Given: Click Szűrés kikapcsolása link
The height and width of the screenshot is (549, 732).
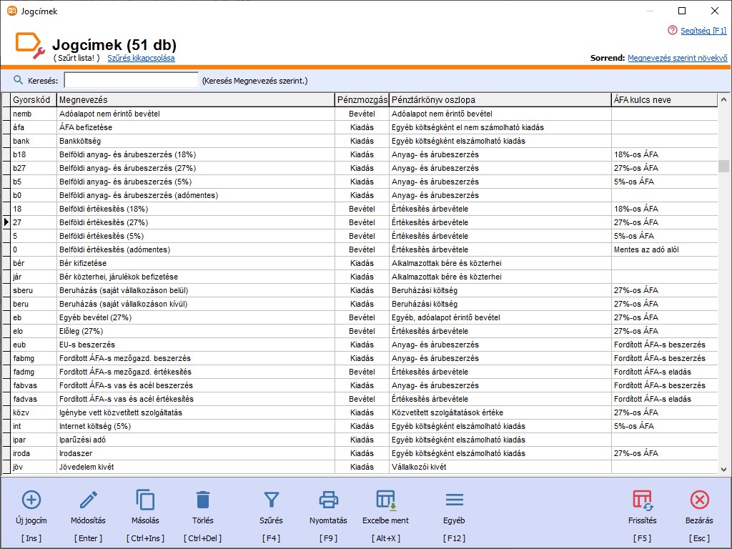Looking at the screenshot, I should 141,58.
